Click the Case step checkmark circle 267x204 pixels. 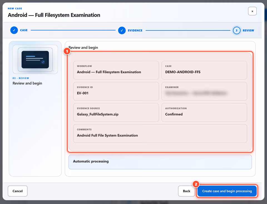[x=14, y=30]
